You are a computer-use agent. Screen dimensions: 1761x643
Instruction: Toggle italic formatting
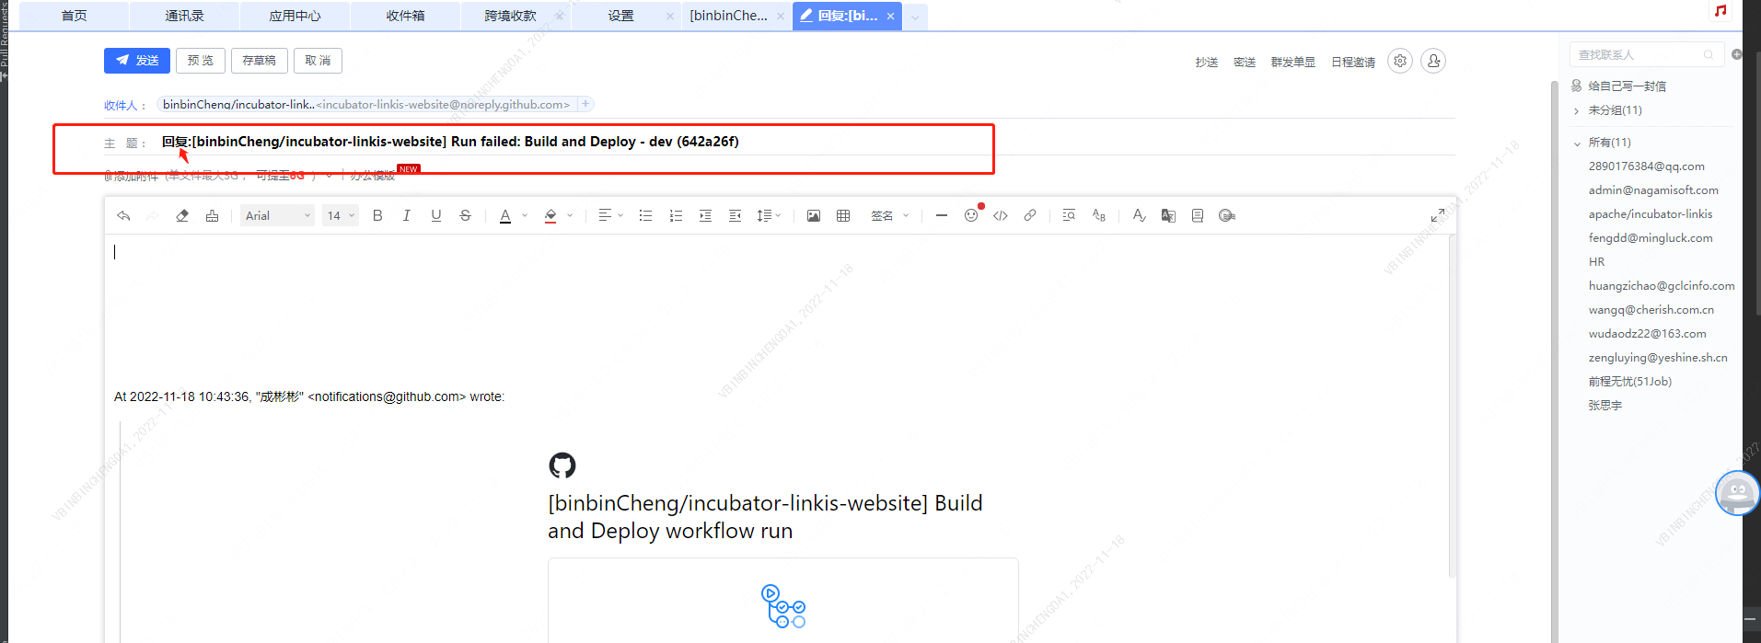pos(407,215)
